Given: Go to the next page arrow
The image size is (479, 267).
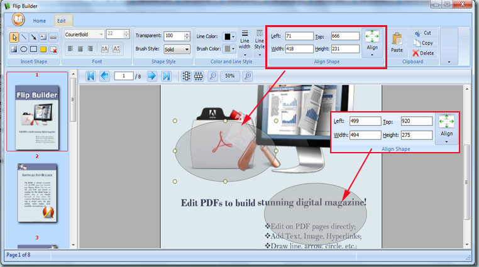Looking at the screenshot, I should tap(152, 76).
